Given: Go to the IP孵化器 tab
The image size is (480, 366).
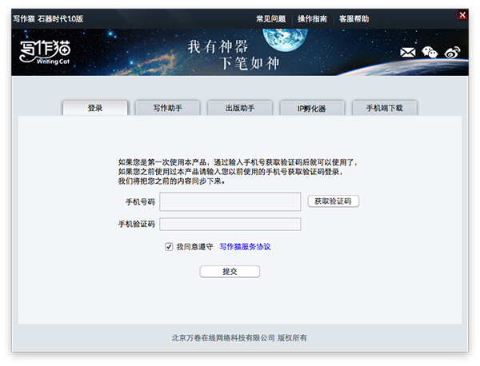Looking at the screenshot, I should [311, 108].
